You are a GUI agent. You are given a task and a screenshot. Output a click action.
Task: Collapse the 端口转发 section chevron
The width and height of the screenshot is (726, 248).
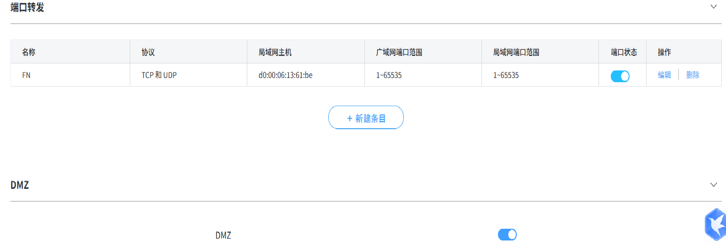coord(713,7)
